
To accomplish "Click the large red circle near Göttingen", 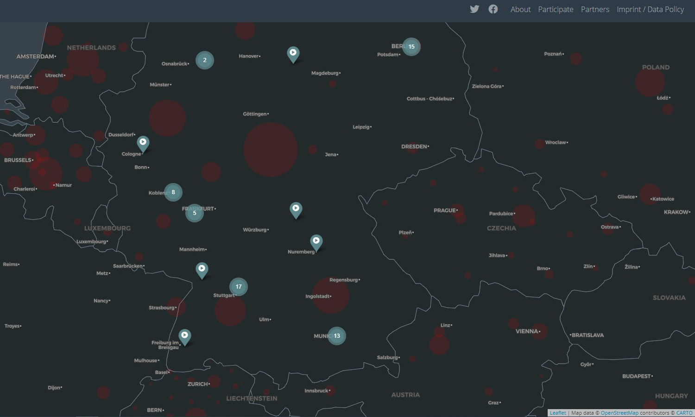I will pos(271,150).
